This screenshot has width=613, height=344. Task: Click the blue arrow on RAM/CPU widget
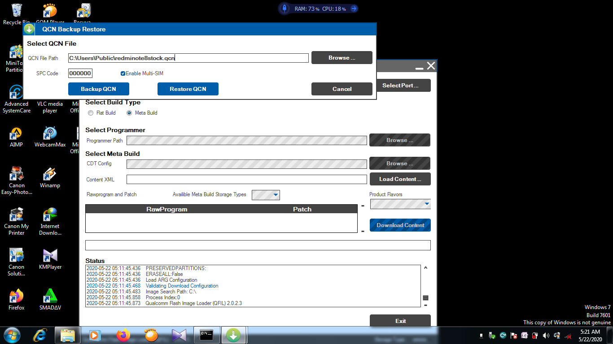click(354, 9)
